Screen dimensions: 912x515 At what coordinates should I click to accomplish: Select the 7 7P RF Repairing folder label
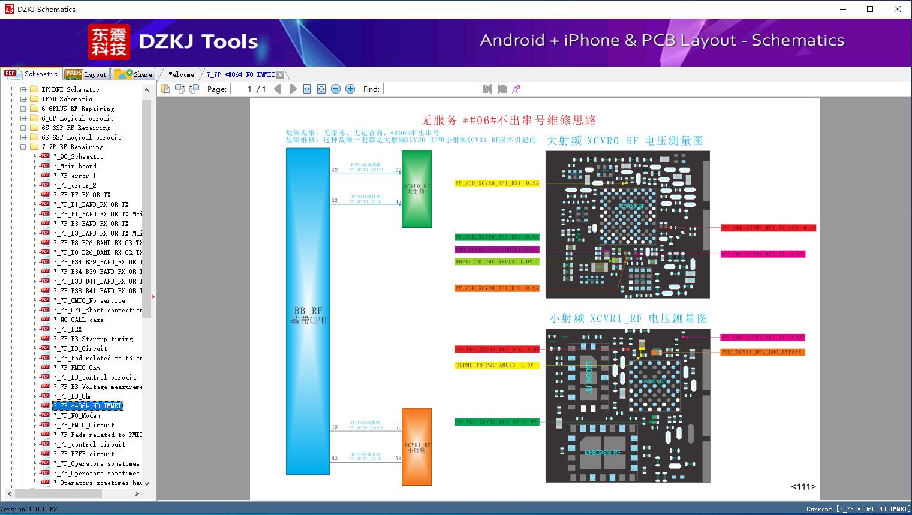click(x=72, y=147)
